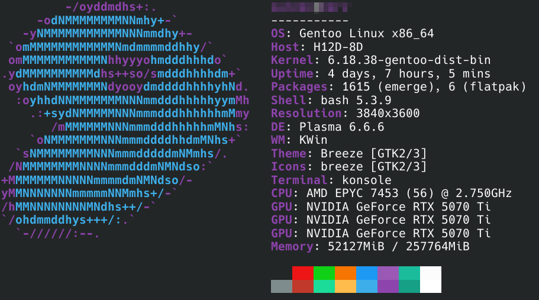The width and height of the screenshot is (539, 300).
Task: Click the WM value 'KWin'
Action: click(x=313, y=140)
